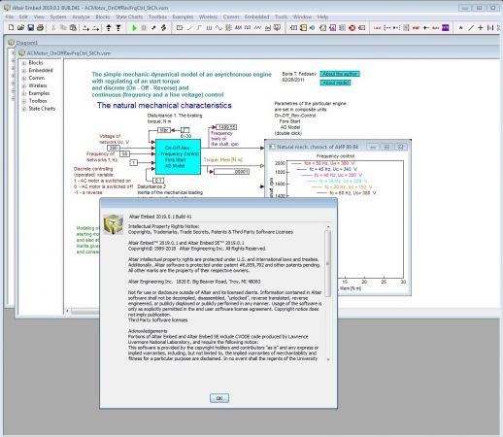
Task: Click the step function block icon
Action: pyautogui.click(x=199, y=28)
